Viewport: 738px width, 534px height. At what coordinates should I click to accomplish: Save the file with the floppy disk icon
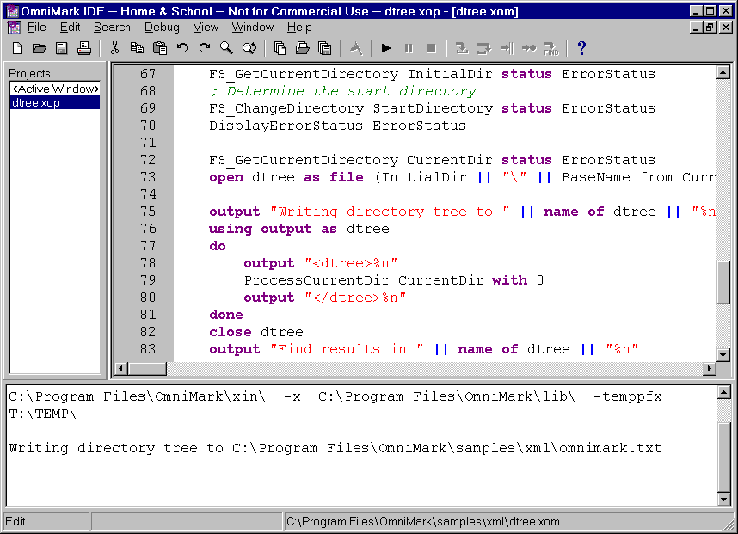(62, 48)
